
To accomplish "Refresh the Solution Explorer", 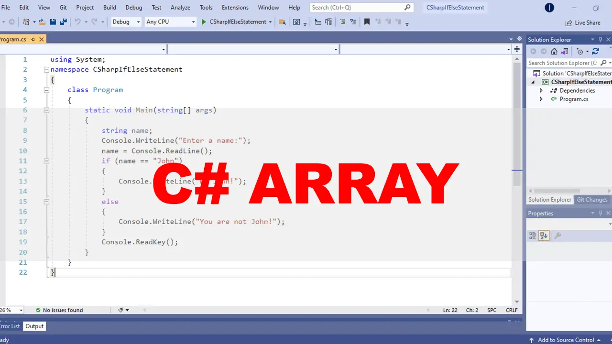I will 595,50.
